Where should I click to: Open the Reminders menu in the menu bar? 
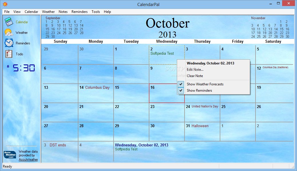[80, 12]
